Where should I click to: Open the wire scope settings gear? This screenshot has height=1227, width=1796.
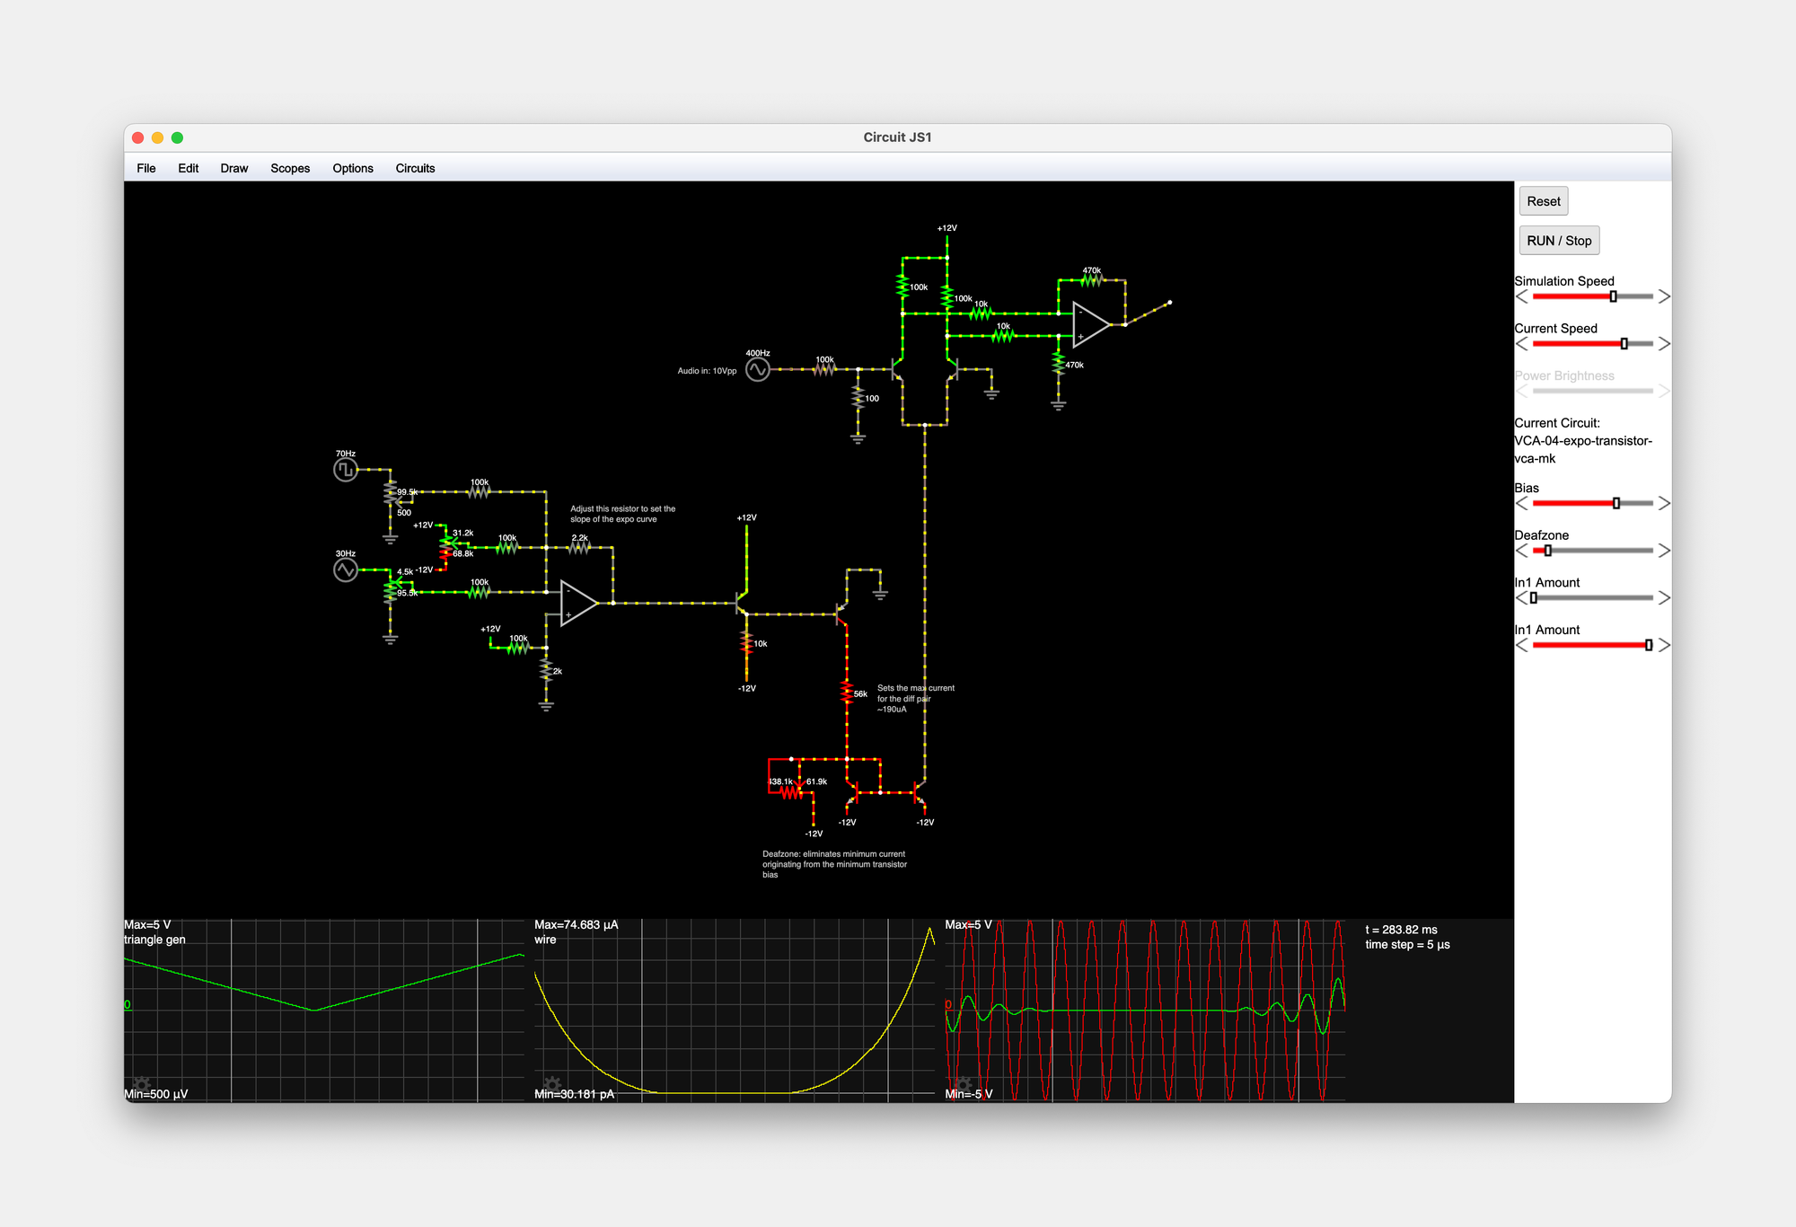(x=552, y=1084)
